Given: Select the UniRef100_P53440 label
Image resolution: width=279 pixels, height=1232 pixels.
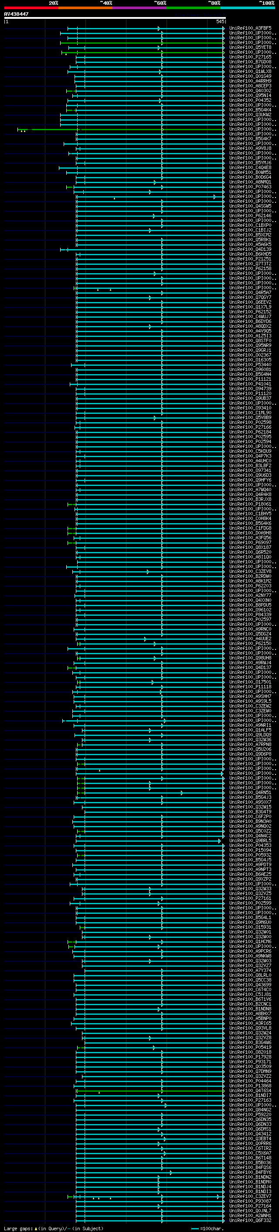Looking at the screenshot, I should pos(250,364).
